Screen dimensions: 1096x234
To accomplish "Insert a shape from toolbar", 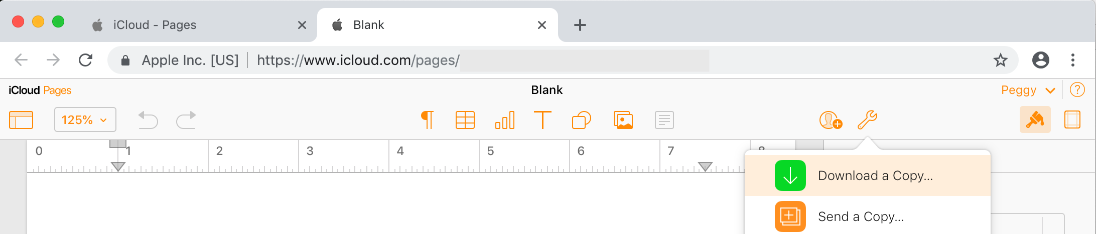I will 581,120.
